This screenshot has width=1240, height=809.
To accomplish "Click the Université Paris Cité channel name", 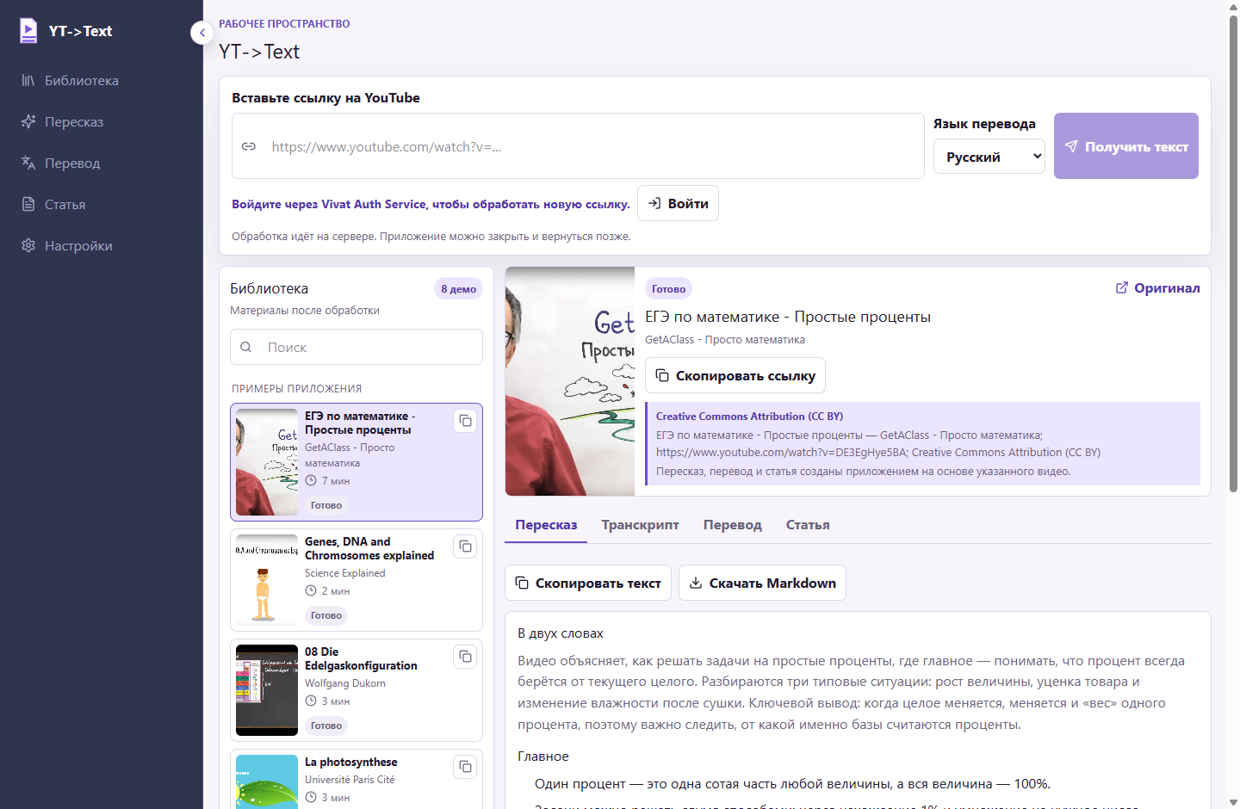I will pos(350,780).
